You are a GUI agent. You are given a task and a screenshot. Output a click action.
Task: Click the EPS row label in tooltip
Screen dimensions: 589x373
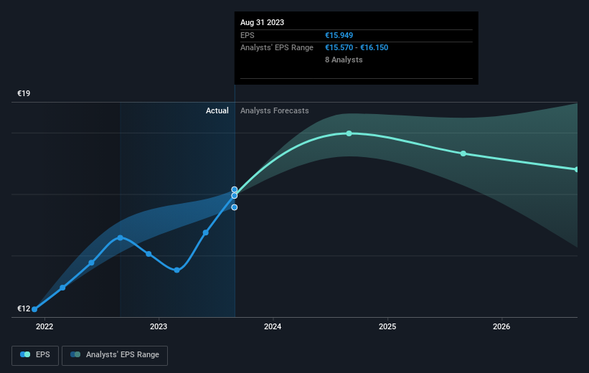click(x=248, y=35)
